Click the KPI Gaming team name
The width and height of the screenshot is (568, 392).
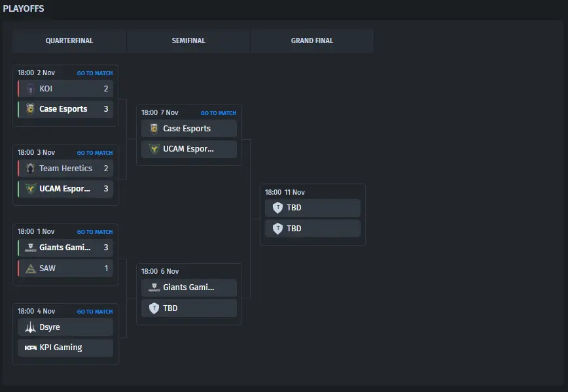[x=61, y=348]
